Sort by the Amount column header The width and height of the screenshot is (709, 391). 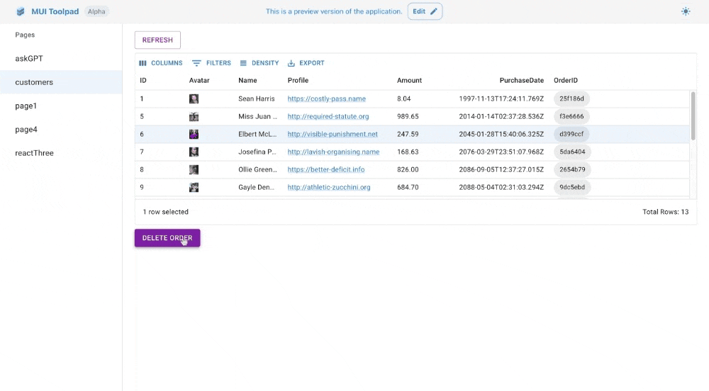pos(409,81)
